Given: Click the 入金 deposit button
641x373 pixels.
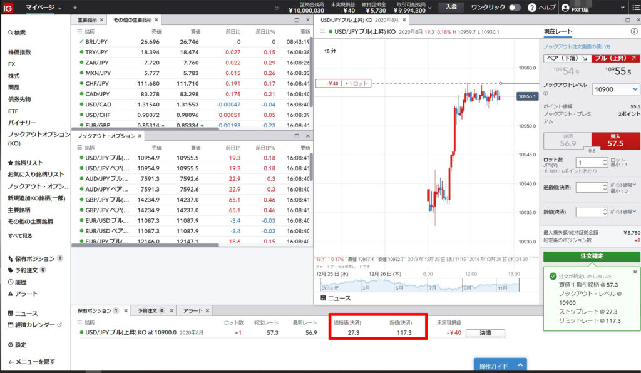Looking at the screenshot, I should coord(451,7).
